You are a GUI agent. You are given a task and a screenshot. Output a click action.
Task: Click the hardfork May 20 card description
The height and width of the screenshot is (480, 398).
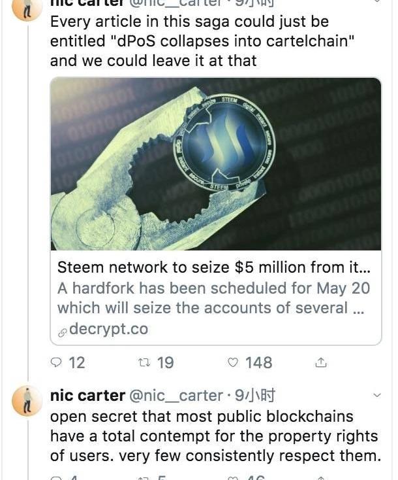[213, 298]
